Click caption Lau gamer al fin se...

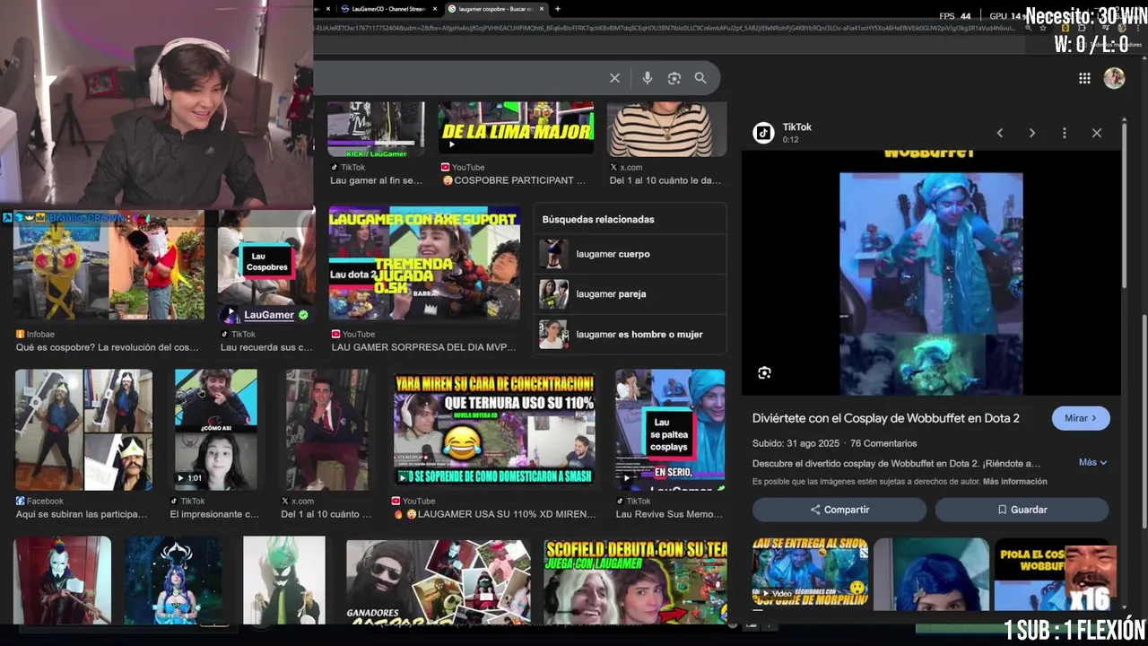click(x=376, y=180)
